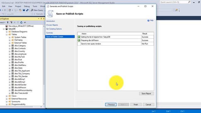
Task: Select the dbo.SiteMenu table
Action: point(20,65)
